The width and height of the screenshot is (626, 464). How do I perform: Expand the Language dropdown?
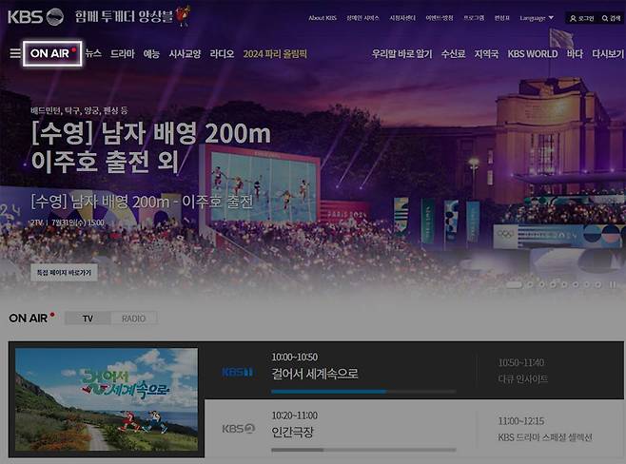click(x=537, y=18)
